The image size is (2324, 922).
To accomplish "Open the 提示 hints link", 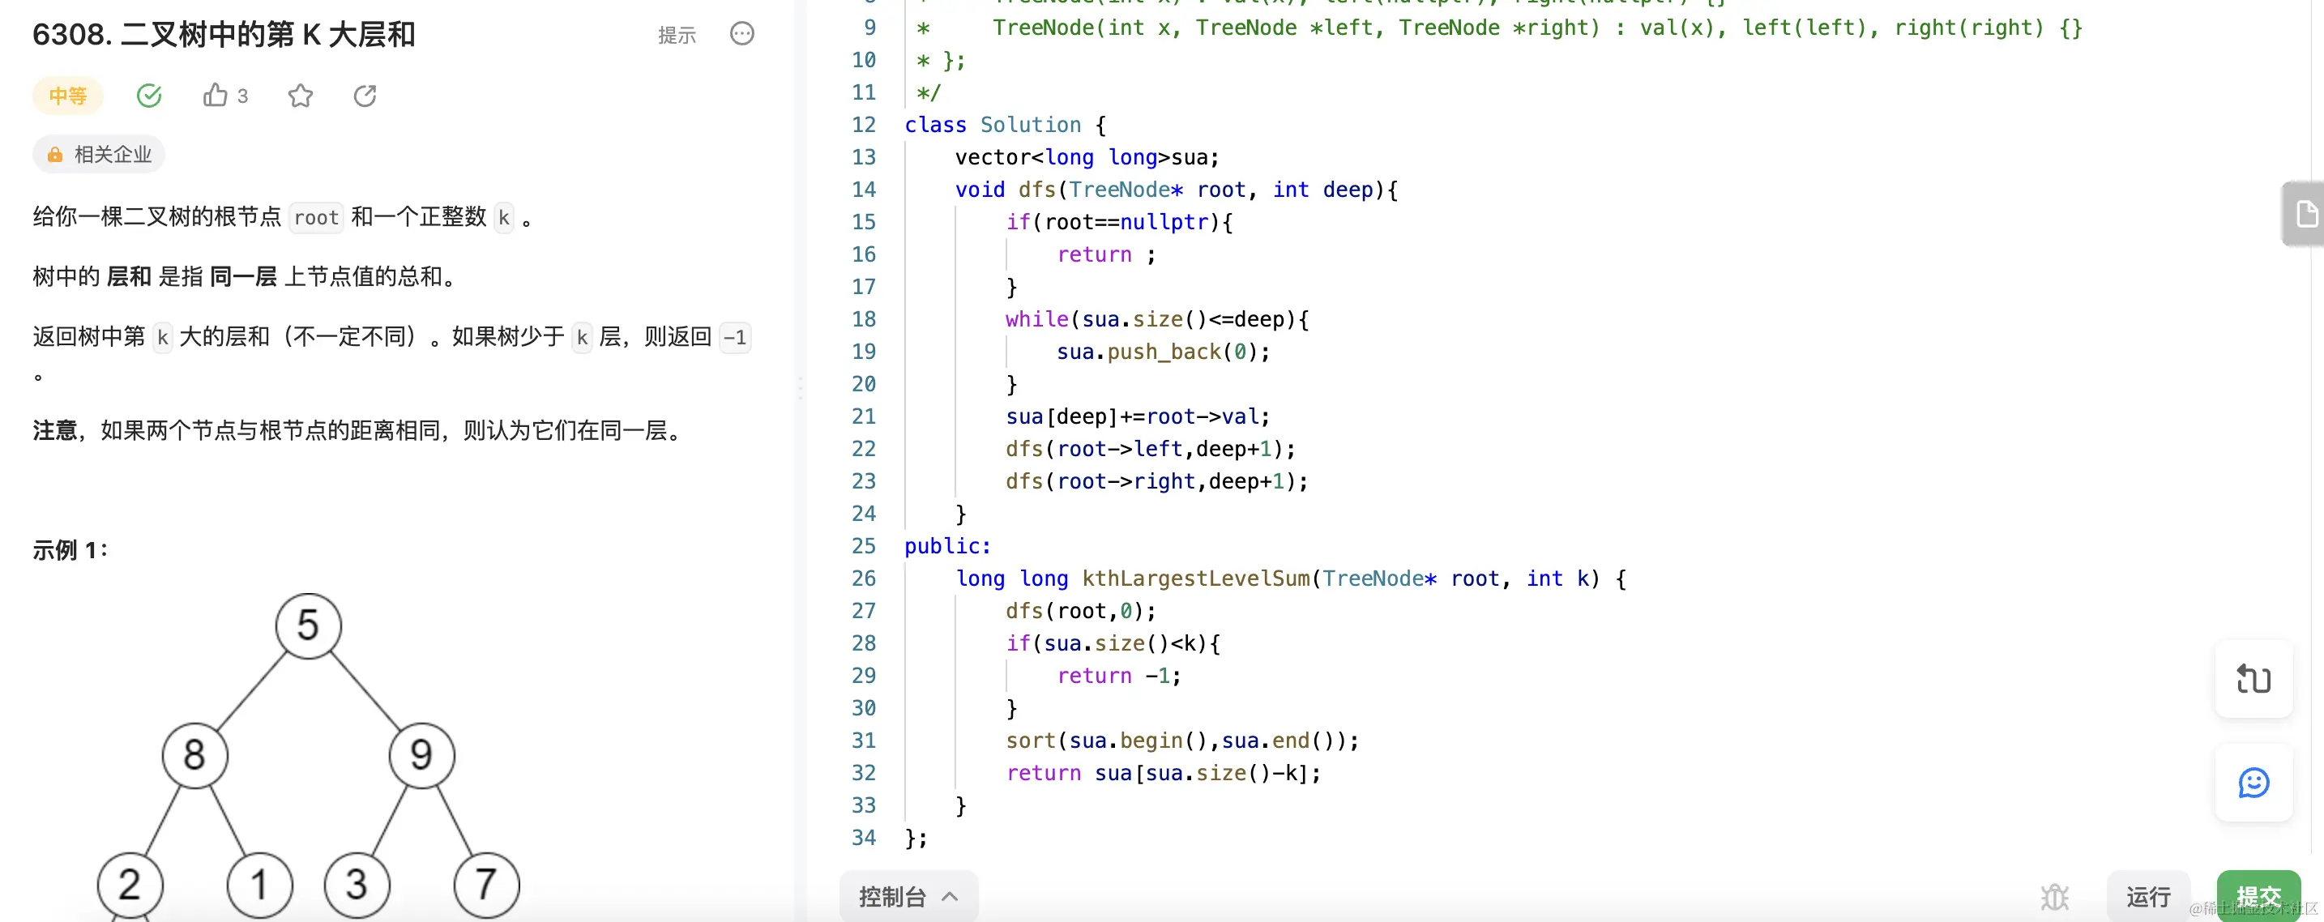I will coord(677,35).
